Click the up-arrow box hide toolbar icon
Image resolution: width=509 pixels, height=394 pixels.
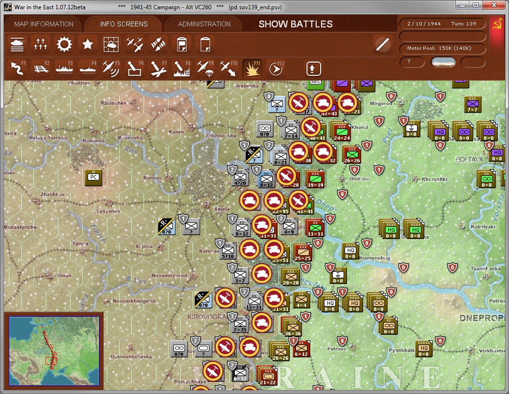(313, 68)
